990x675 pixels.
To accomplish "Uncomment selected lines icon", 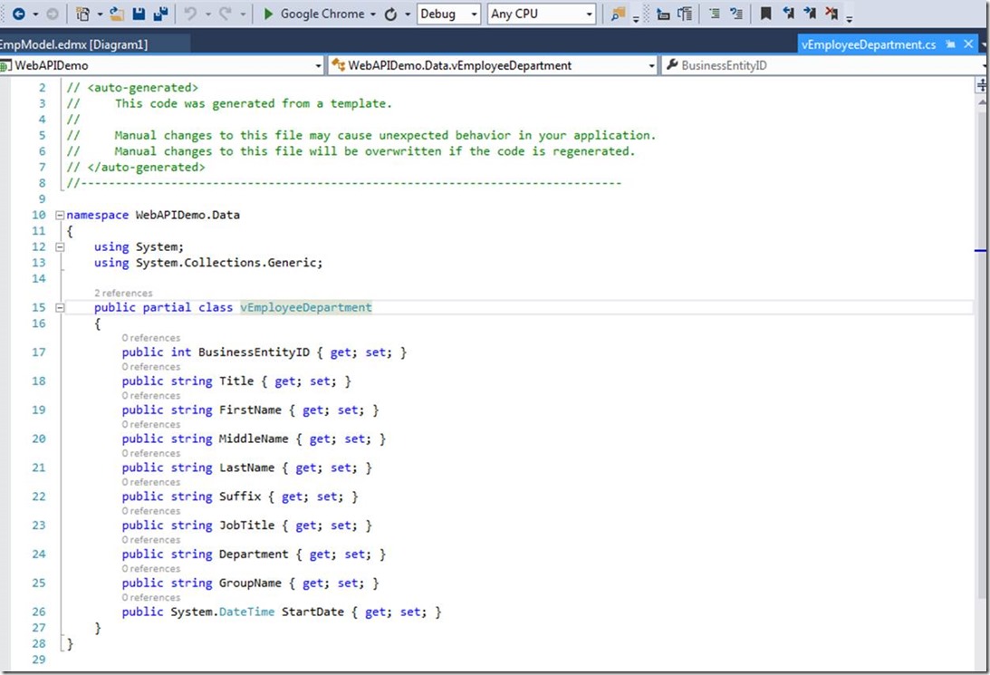I will coord(736,14).
